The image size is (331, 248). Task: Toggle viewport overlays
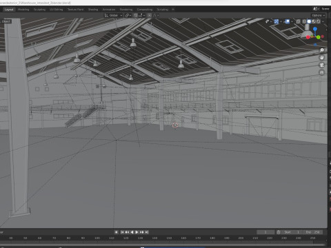288,21
